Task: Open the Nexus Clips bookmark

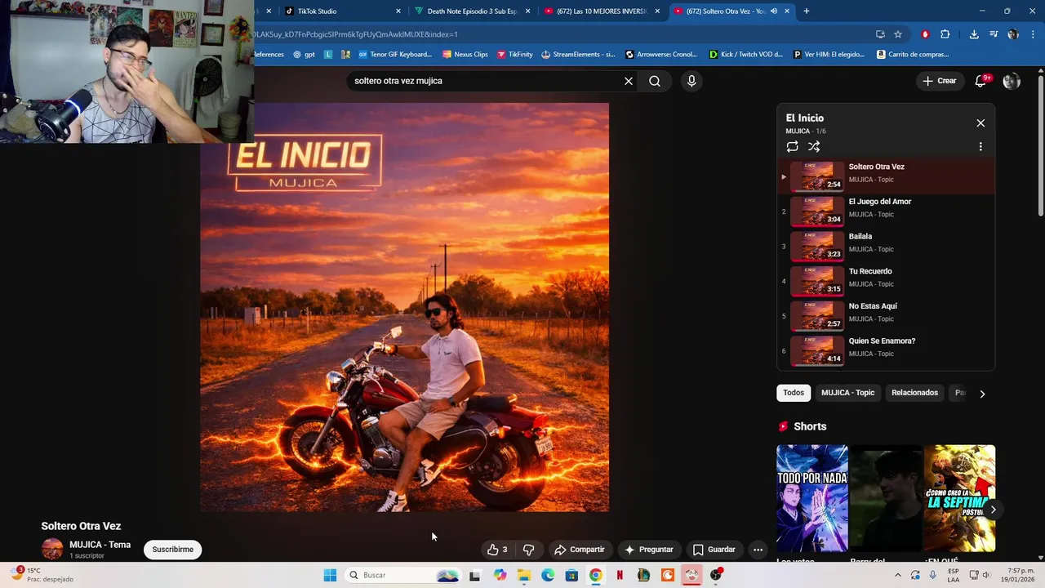Action: pos(465,55)
